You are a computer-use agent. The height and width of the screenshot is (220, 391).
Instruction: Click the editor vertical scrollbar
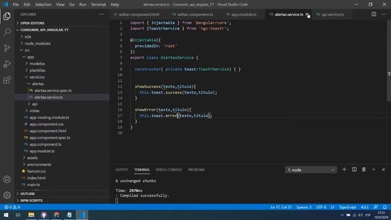(389, 61)
